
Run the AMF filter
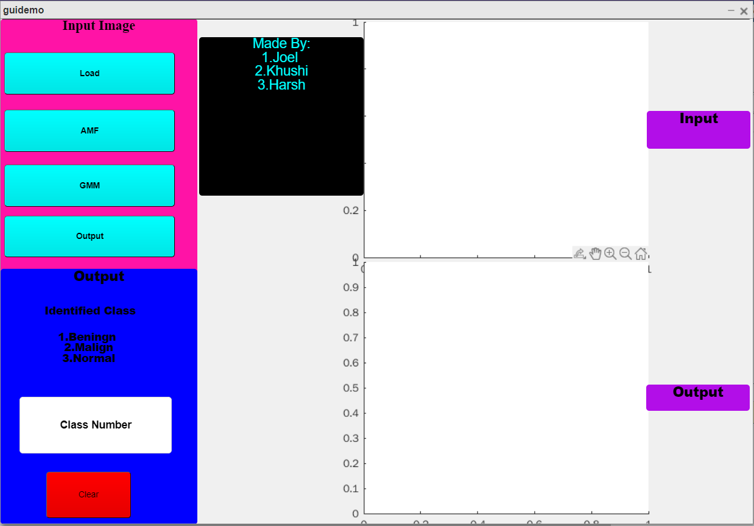tap(90, 130)
